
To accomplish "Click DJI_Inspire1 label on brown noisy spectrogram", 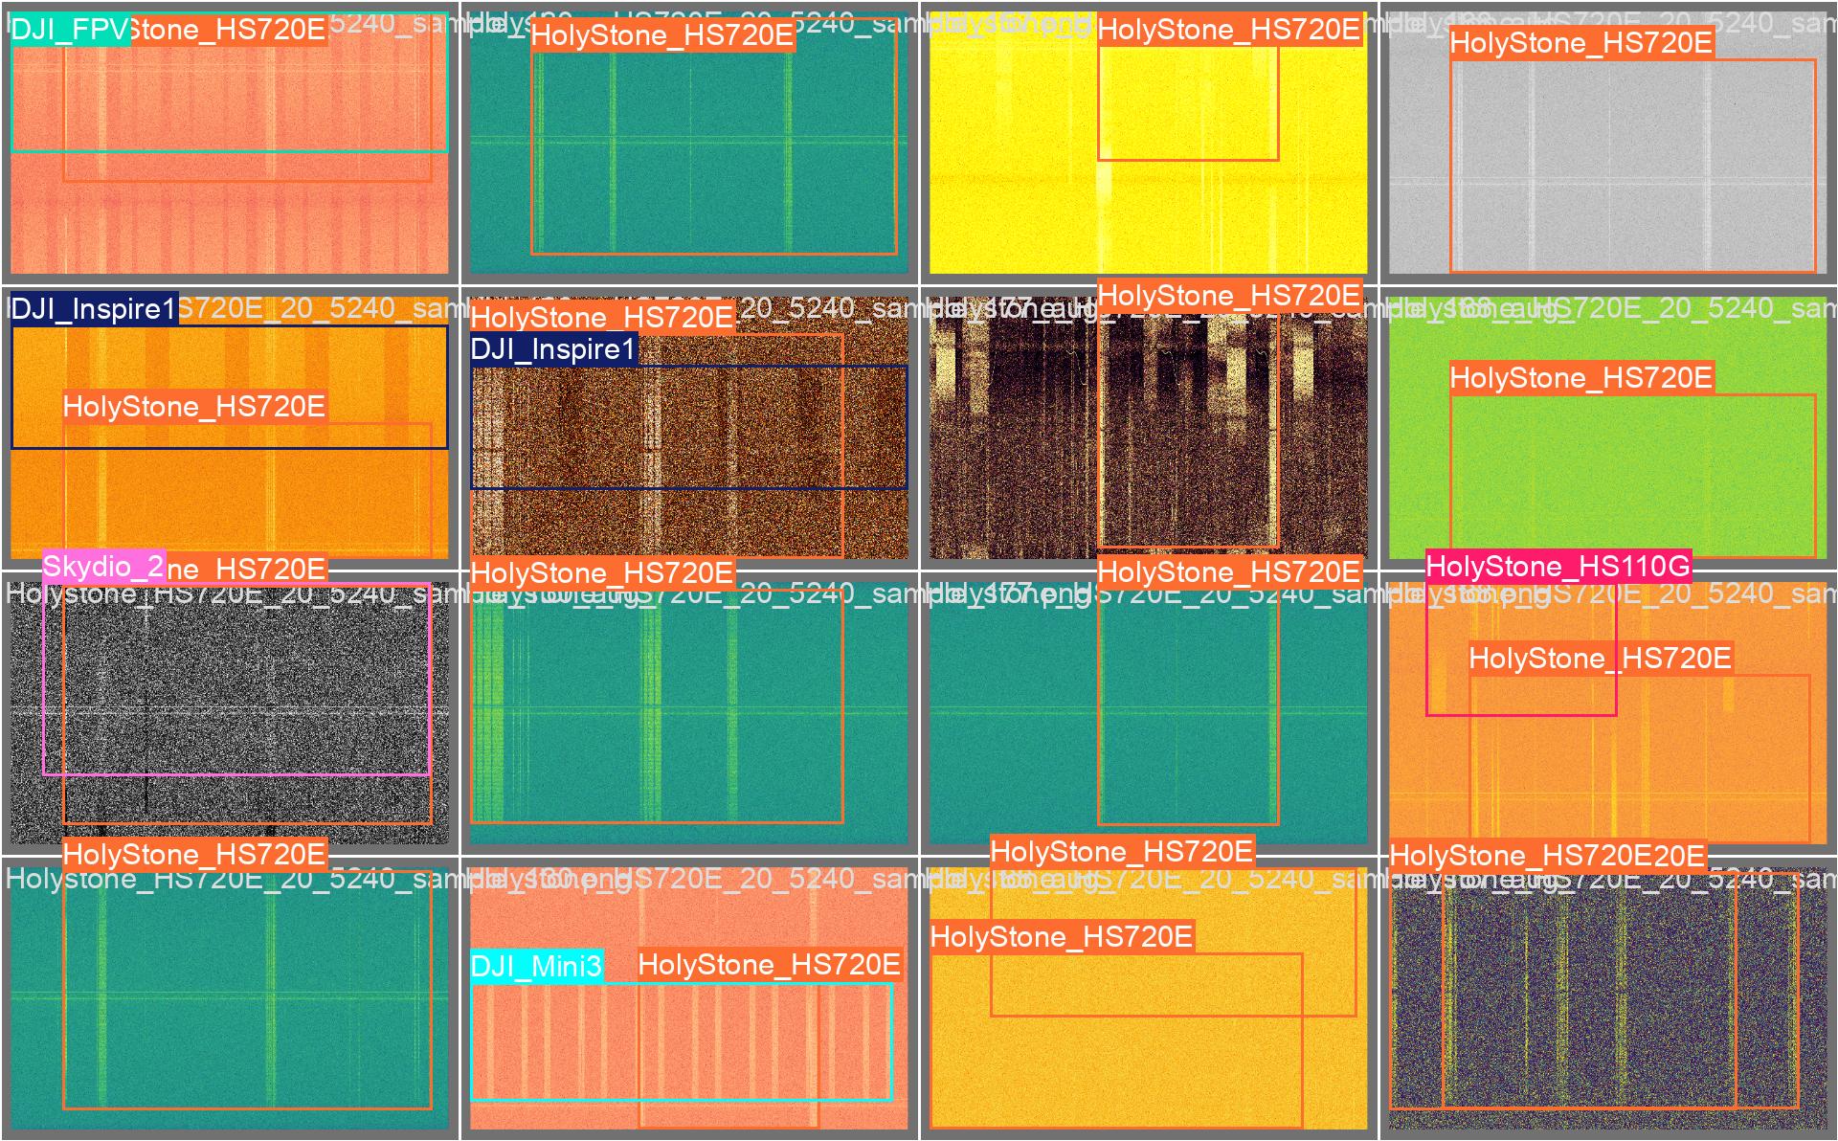I will [x=553, y=349].
